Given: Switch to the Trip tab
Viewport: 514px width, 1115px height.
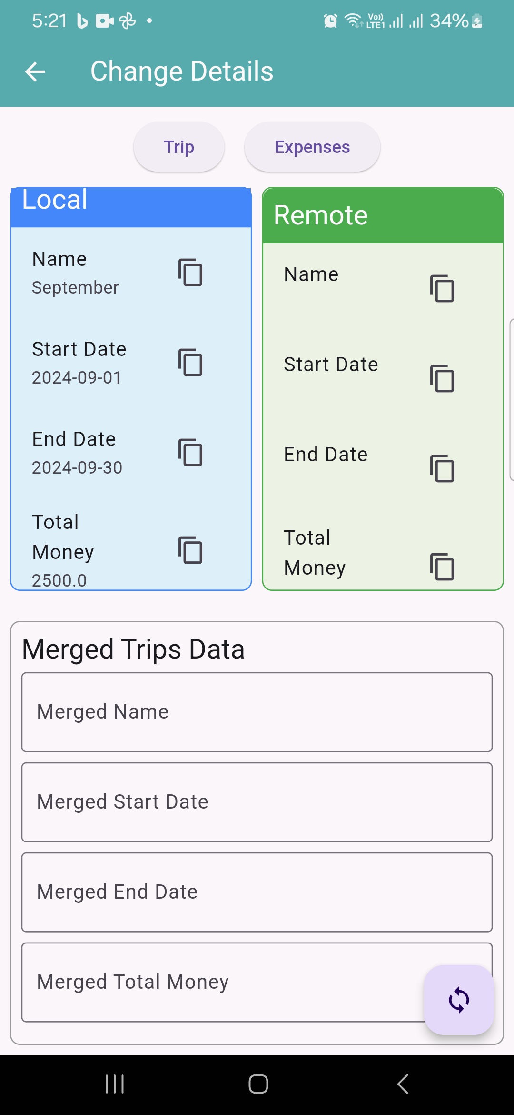Looking at the screenshot, I should (179, 147).
